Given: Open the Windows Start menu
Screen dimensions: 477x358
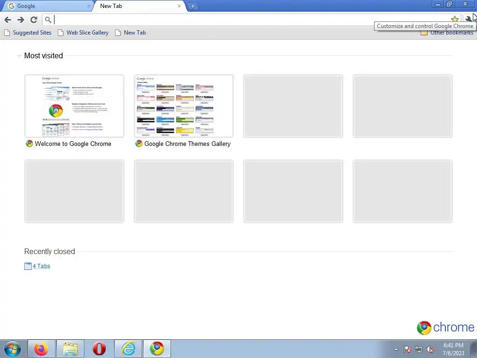Looking at the screenshot, I should pyautogui.click(x=13, y=349).
